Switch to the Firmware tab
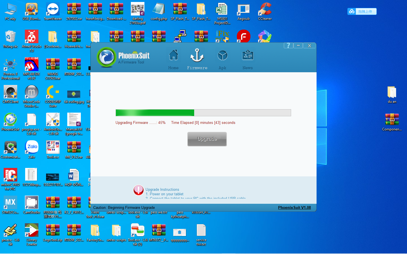 [x=197, y=60]
